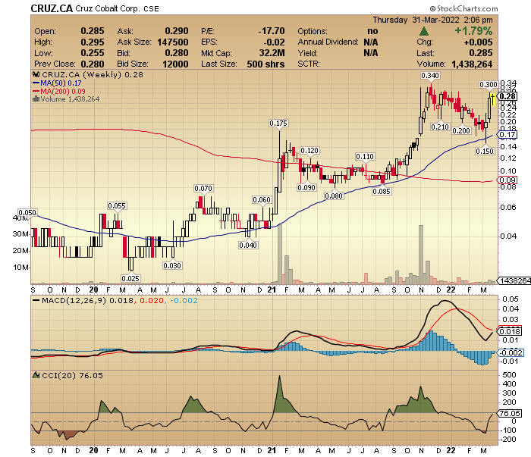The image size is (531, 457).
Task: Click the volume bars icon in the legend
Action: pyautogui.click(x=36, y=99)
